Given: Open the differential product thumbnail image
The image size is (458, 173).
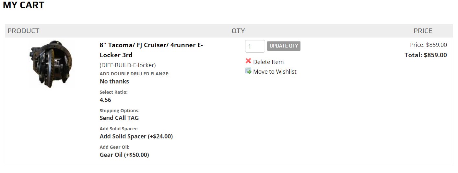Looking at the screenshot, I should [52, 64].
